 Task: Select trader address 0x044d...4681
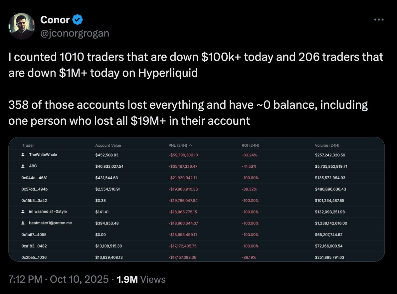pyautogui.click(x=34, y=178)
